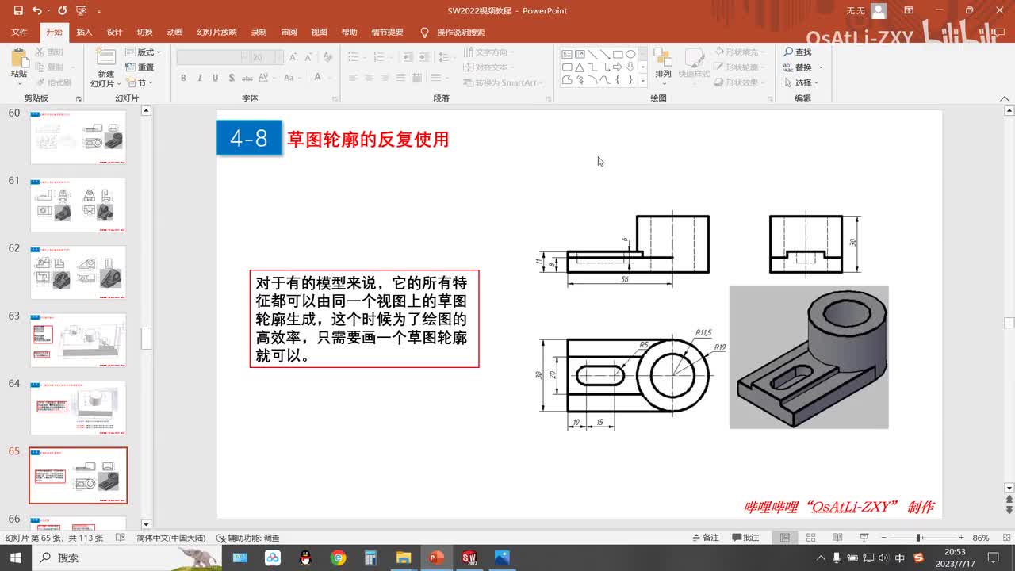Select the Isosceles Triangle shape

(580, 67)
